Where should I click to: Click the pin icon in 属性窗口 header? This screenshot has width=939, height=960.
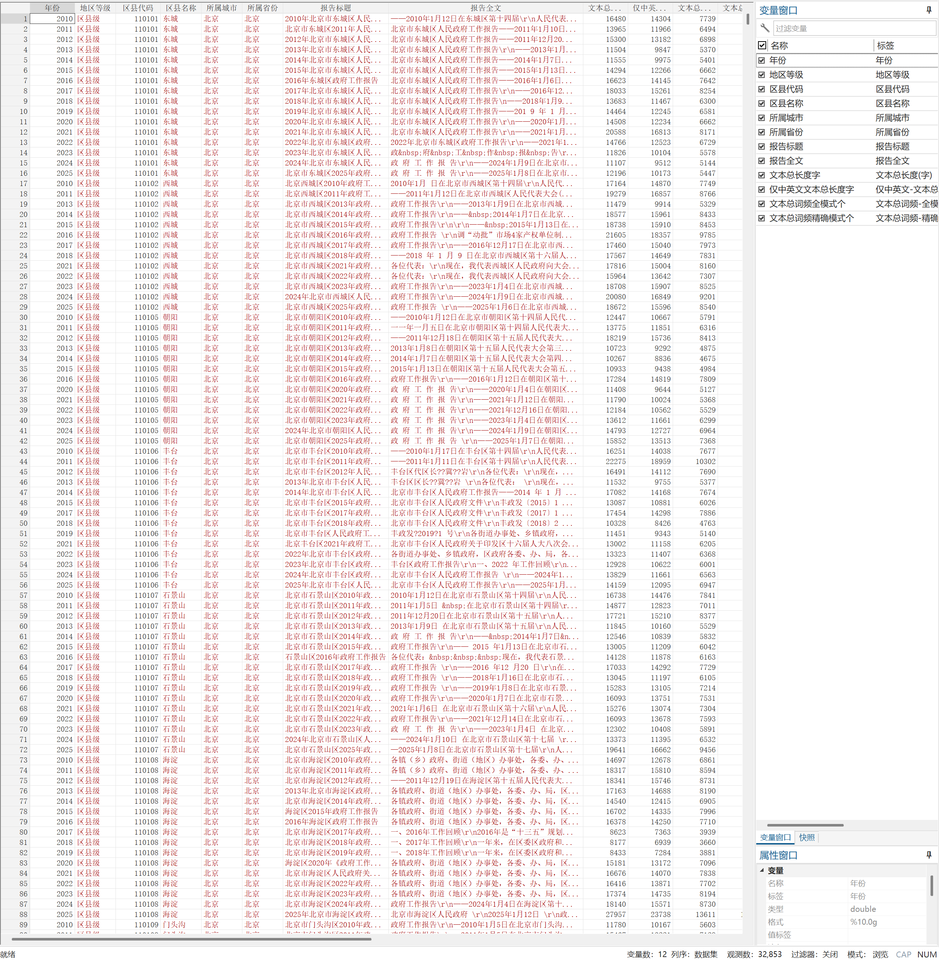coord(929,855)
